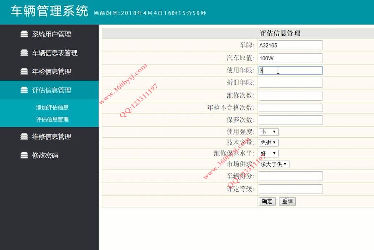This screenshot has height=250, width=374.
Task: Focus the 年检不合格次数 input field
Action: 290,108
